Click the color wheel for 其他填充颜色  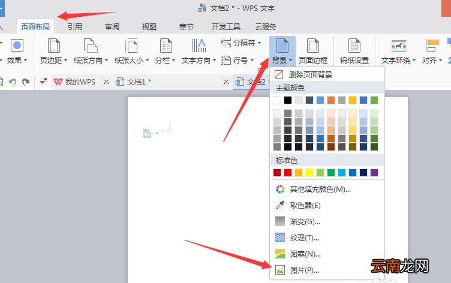click(x=280, y=189)
